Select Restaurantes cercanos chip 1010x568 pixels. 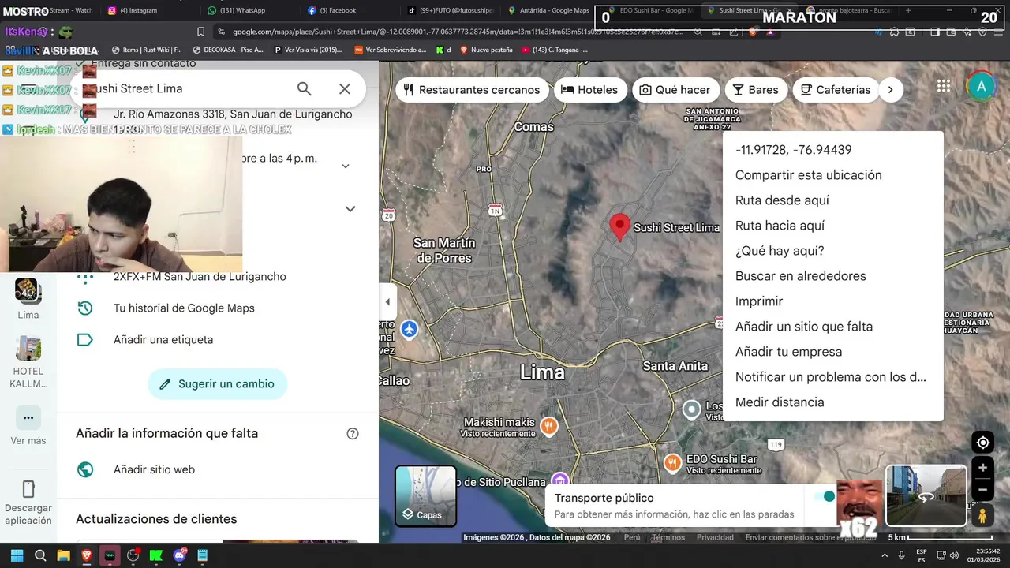coord(472,90)
